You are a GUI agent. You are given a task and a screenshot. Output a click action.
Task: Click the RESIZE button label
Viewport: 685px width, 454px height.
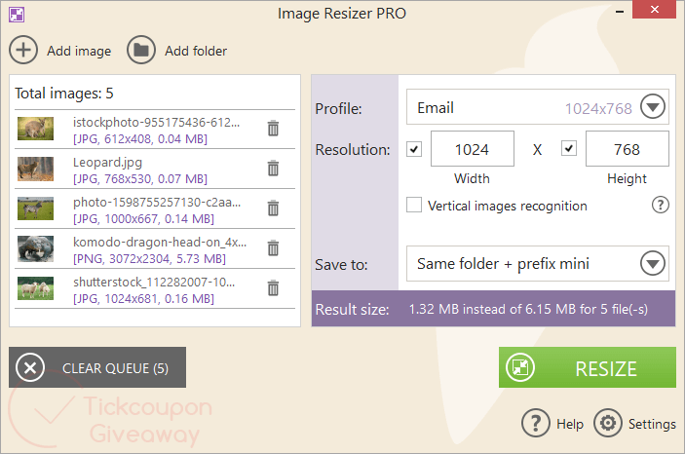pyautogui.click(x=606, y=369)
